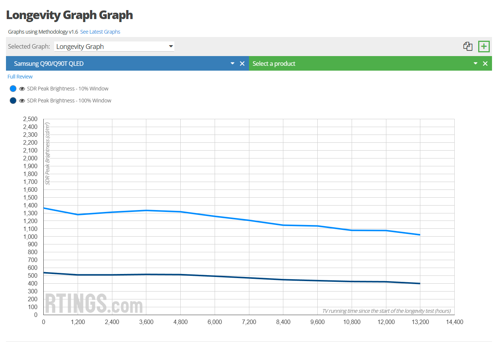Open the Samsung Q90/Q90T QLED dropdown arrow
The width and height of the screenshot is (495, 342).
click(232, 64)
